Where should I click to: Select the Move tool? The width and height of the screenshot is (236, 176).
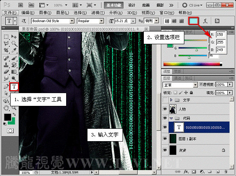(x=14, y=37)
